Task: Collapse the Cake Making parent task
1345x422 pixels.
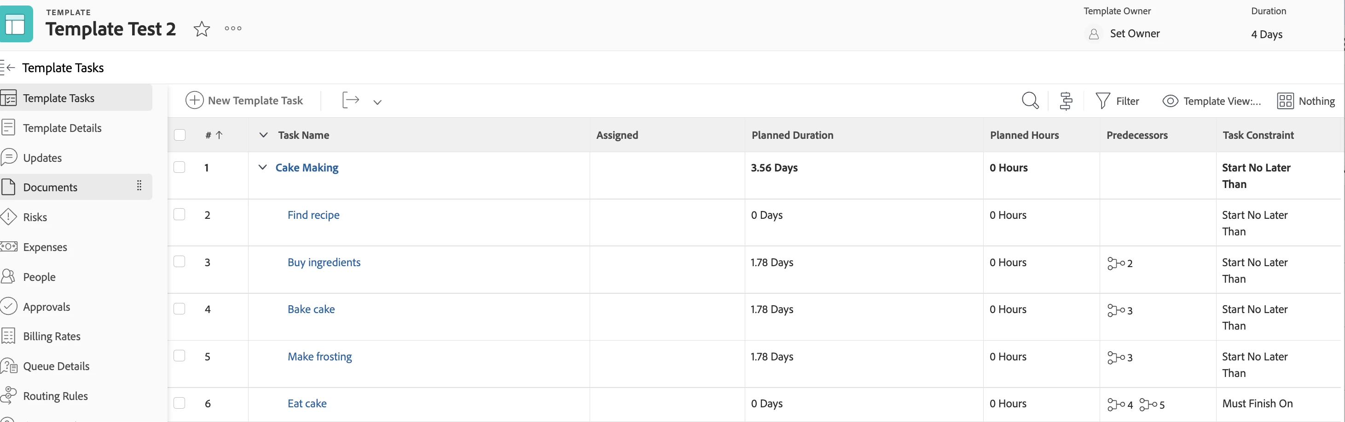Action: [263, 167]
